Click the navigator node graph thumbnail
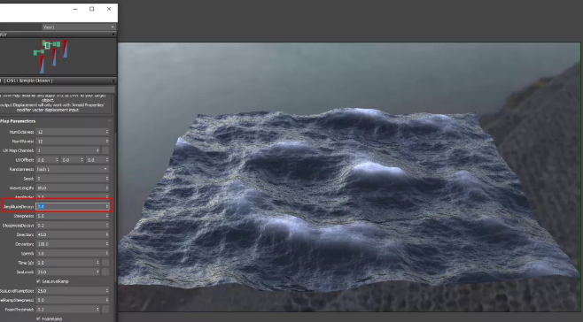The image size is (583, 322). point(51,56)
